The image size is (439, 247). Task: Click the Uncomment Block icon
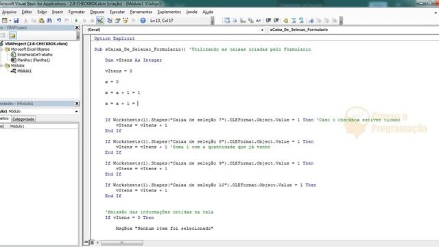click(301, 21)
